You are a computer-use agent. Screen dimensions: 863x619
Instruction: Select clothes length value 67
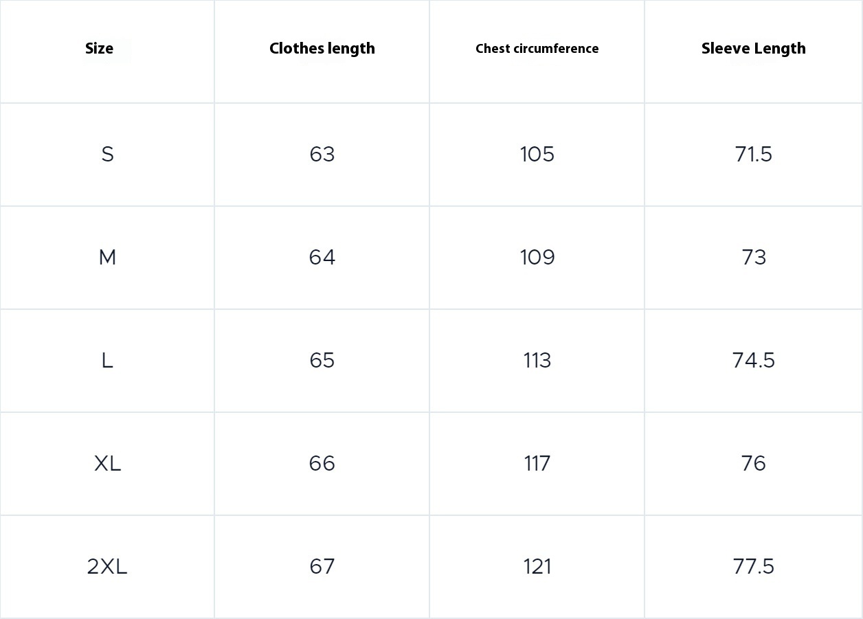[322, 567]
